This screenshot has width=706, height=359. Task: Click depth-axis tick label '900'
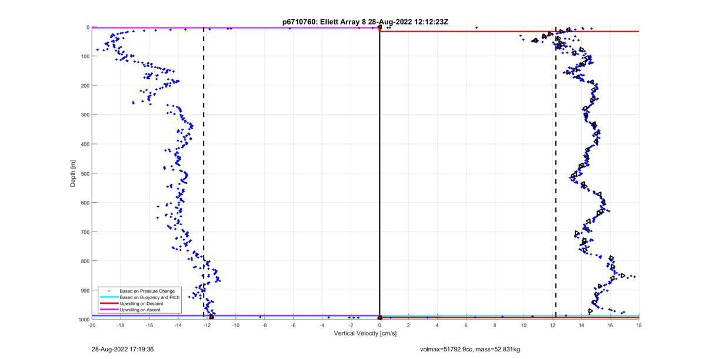(85, 290)
